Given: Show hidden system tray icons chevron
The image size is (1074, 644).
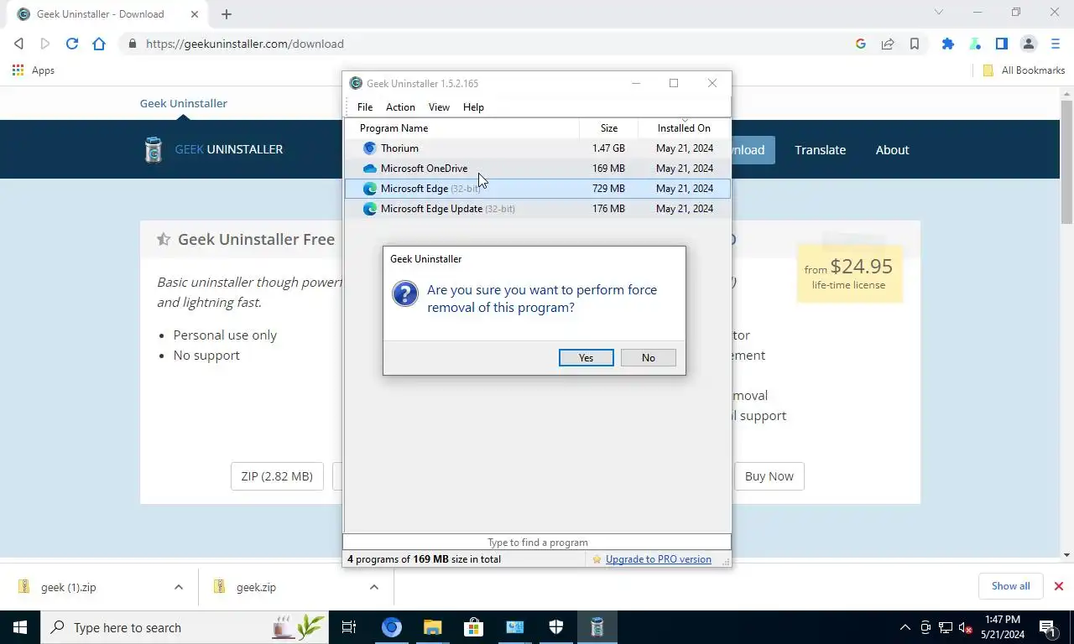Looking at the screenshot, I should tap(905, 627).
